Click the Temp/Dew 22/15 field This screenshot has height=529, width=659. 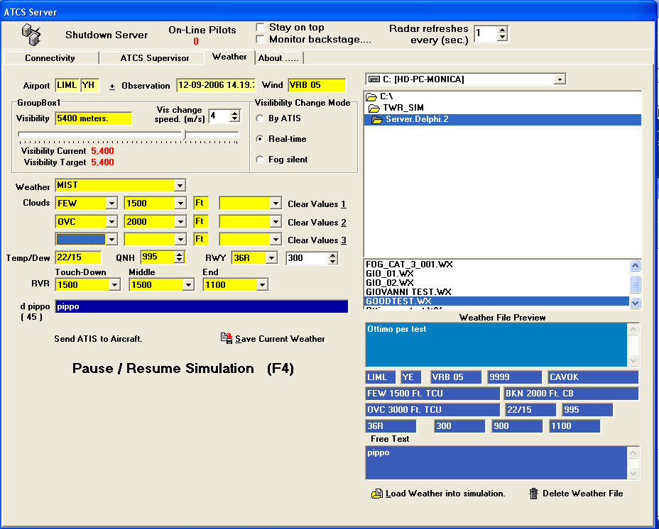tap(78, 258)
